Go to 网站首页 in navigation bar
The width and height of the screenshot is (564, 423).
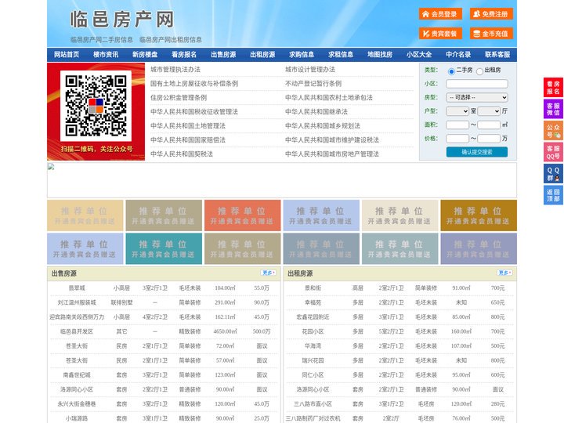tap(67, 55)
